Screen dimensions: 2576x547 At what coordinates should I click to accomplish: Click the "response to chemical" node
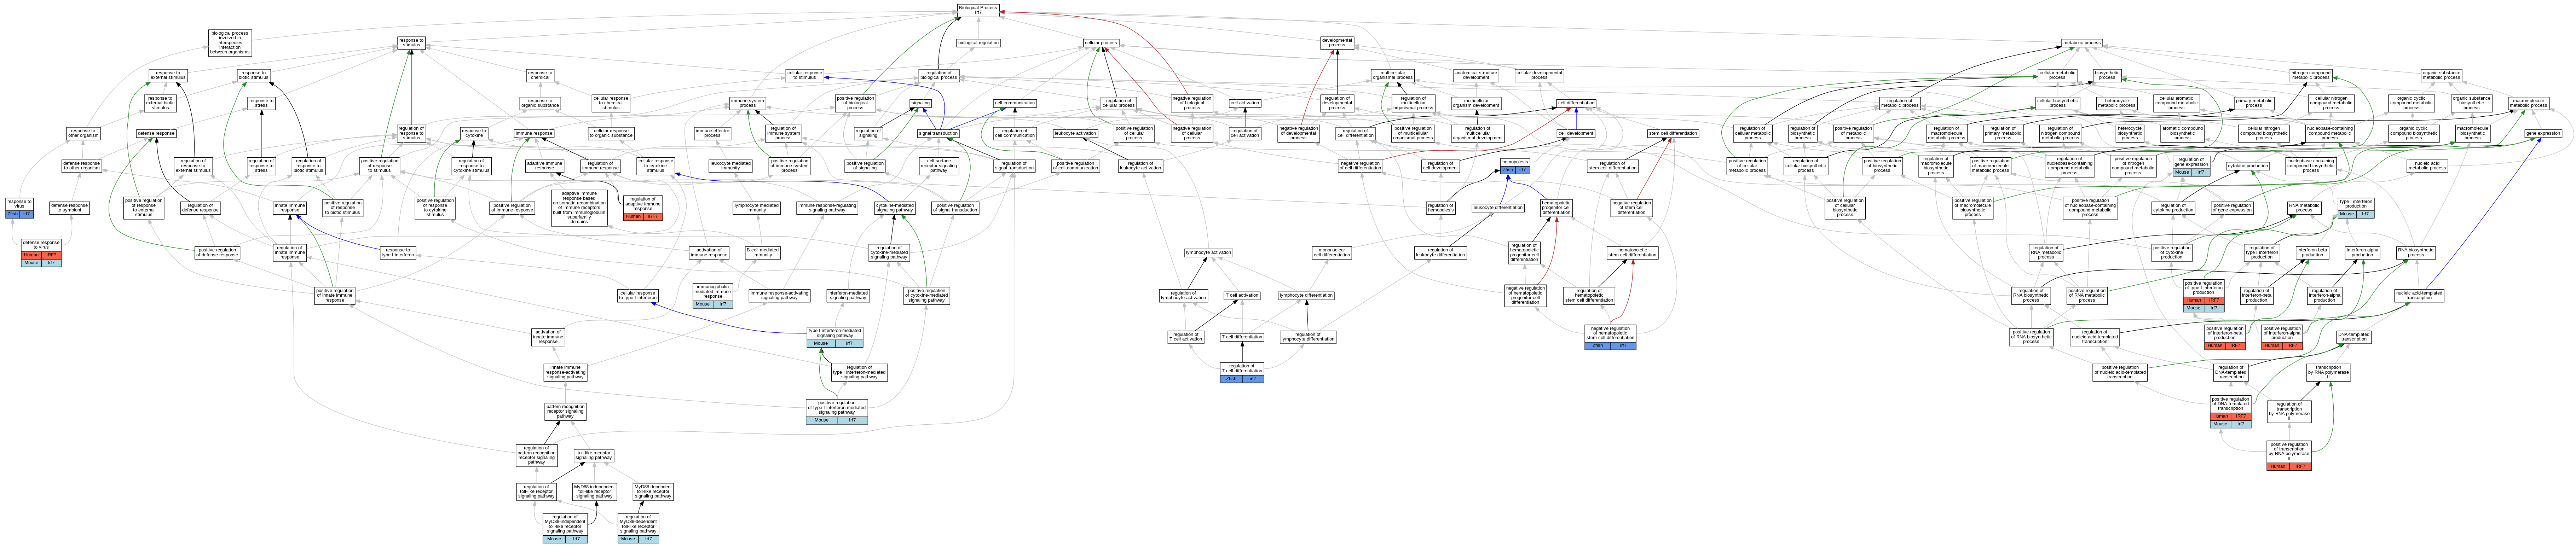tap(540, 75)
